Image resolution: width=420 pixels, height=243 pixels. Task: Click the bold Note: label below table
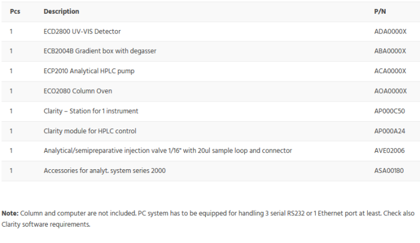click(10, 213)
